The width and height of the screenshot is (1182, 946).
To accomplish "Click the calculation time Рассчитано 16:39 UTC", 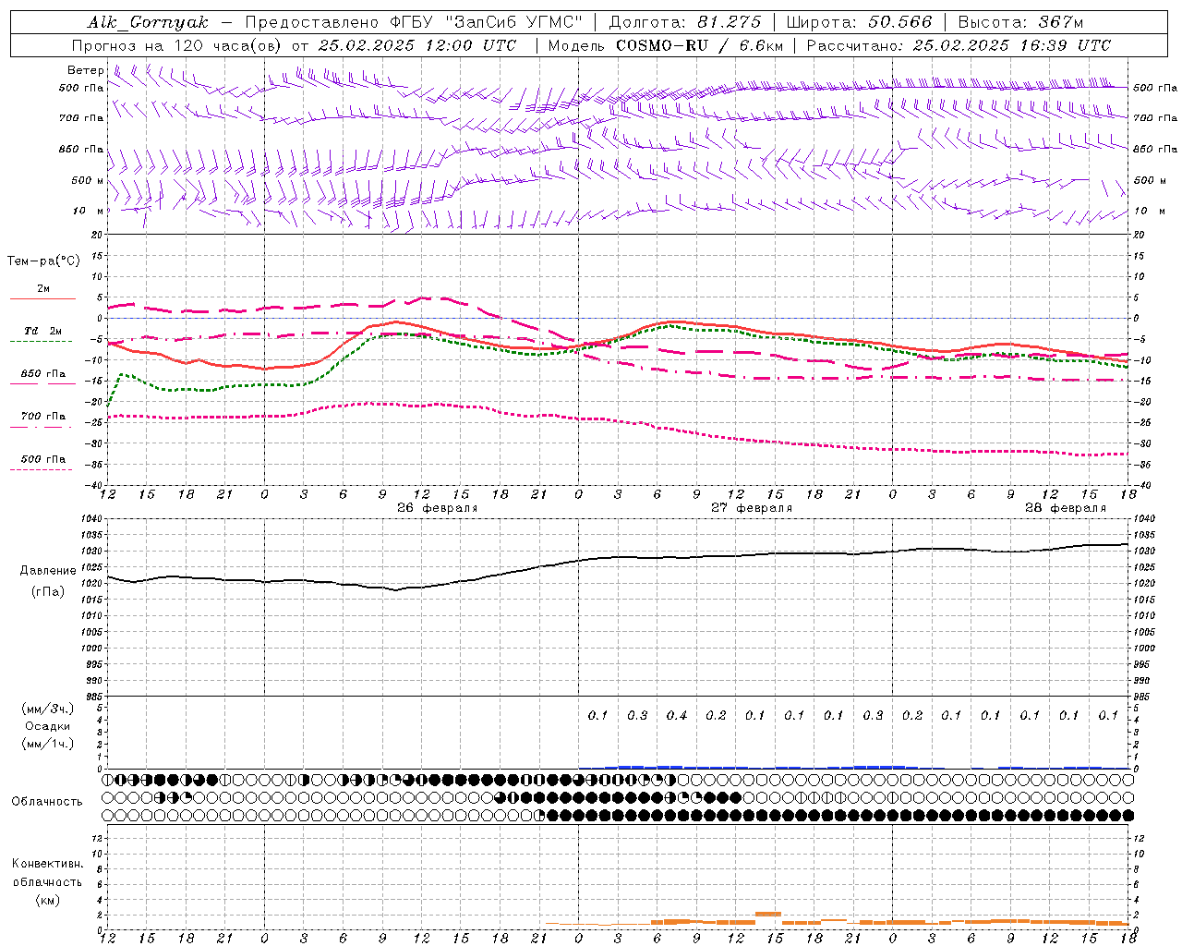I will (x=959, y=45).
